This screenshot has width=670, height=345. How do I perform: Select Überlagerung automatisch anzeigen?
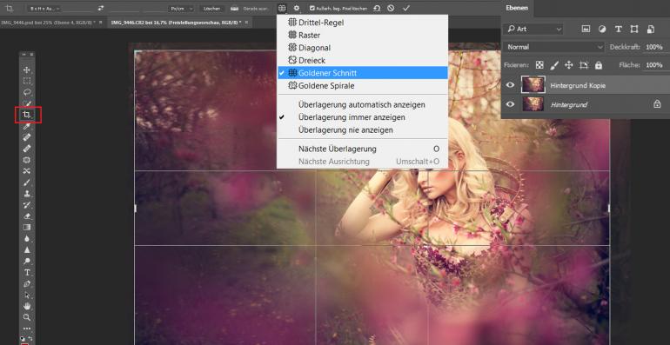(x=362, y=104)
